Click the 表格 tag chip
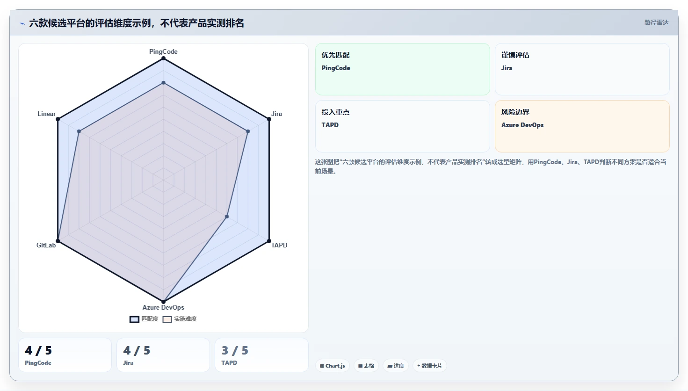This screenshot has height=391, width=688. [x=366, y=366]
